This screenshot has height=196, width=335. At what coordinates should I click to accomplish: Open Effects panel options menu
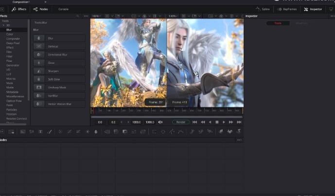pyautogui.click(x=86, y=16)
